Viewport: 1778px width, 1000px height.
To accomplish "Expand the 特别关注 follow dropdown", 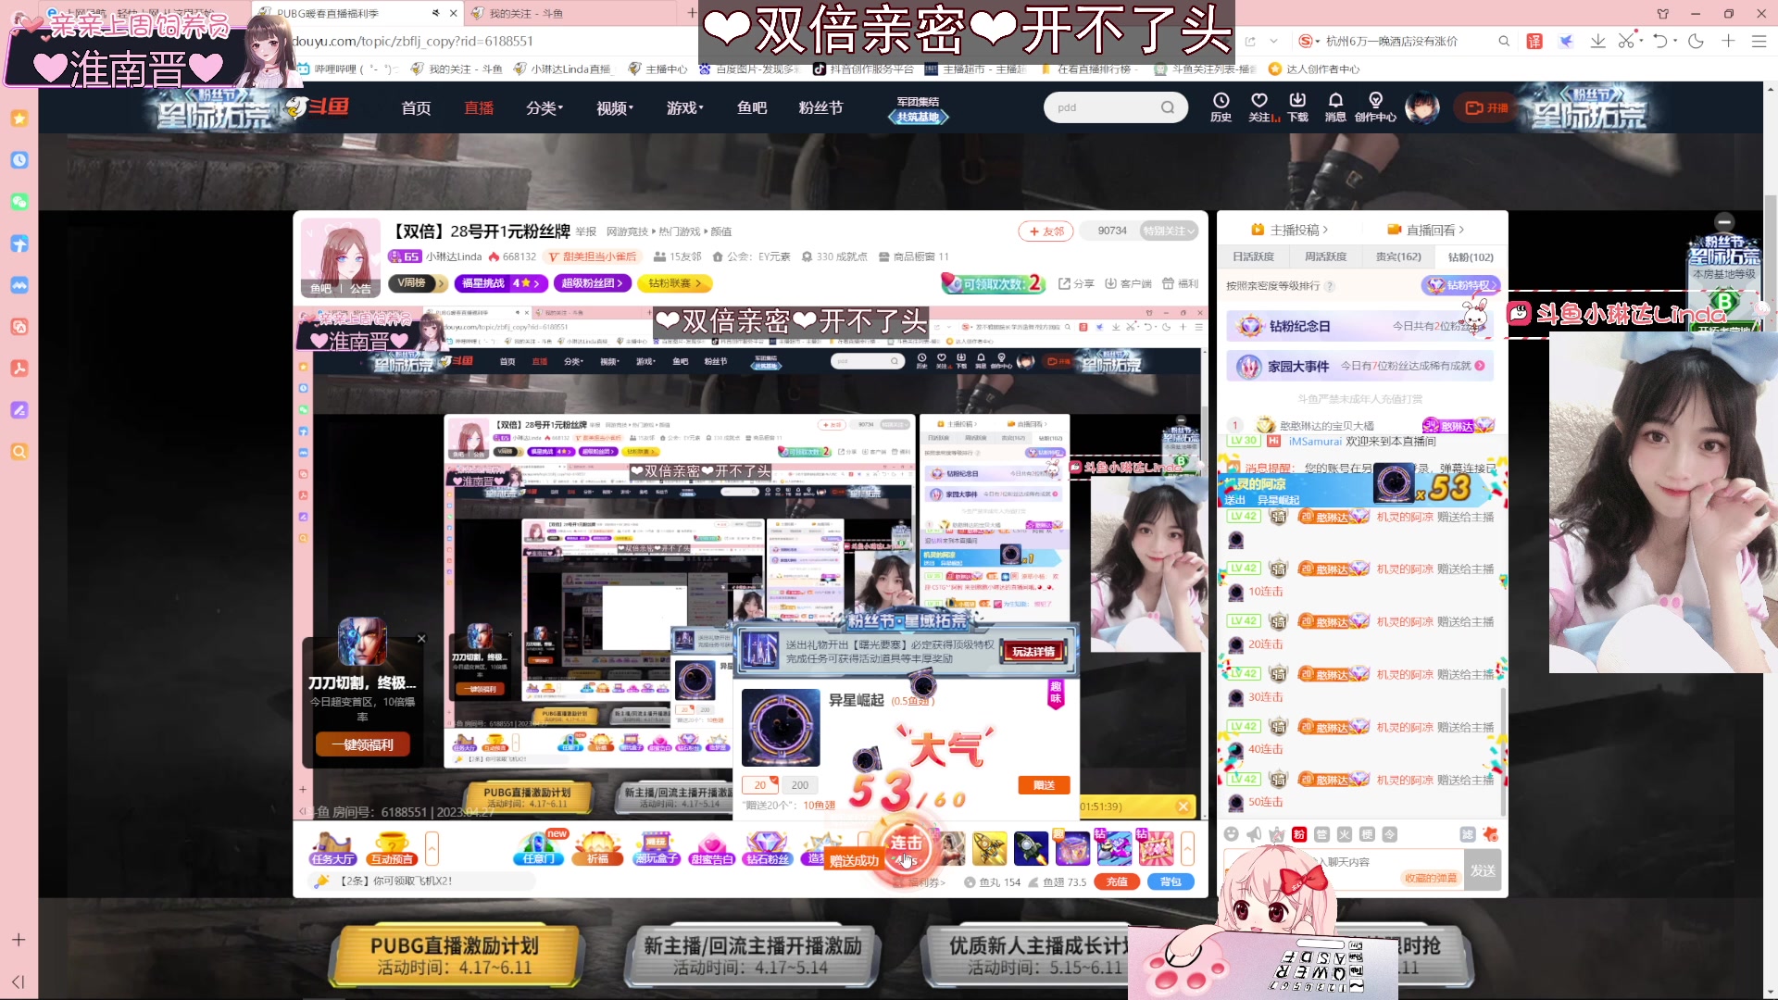I will [x=1169, y=231].
